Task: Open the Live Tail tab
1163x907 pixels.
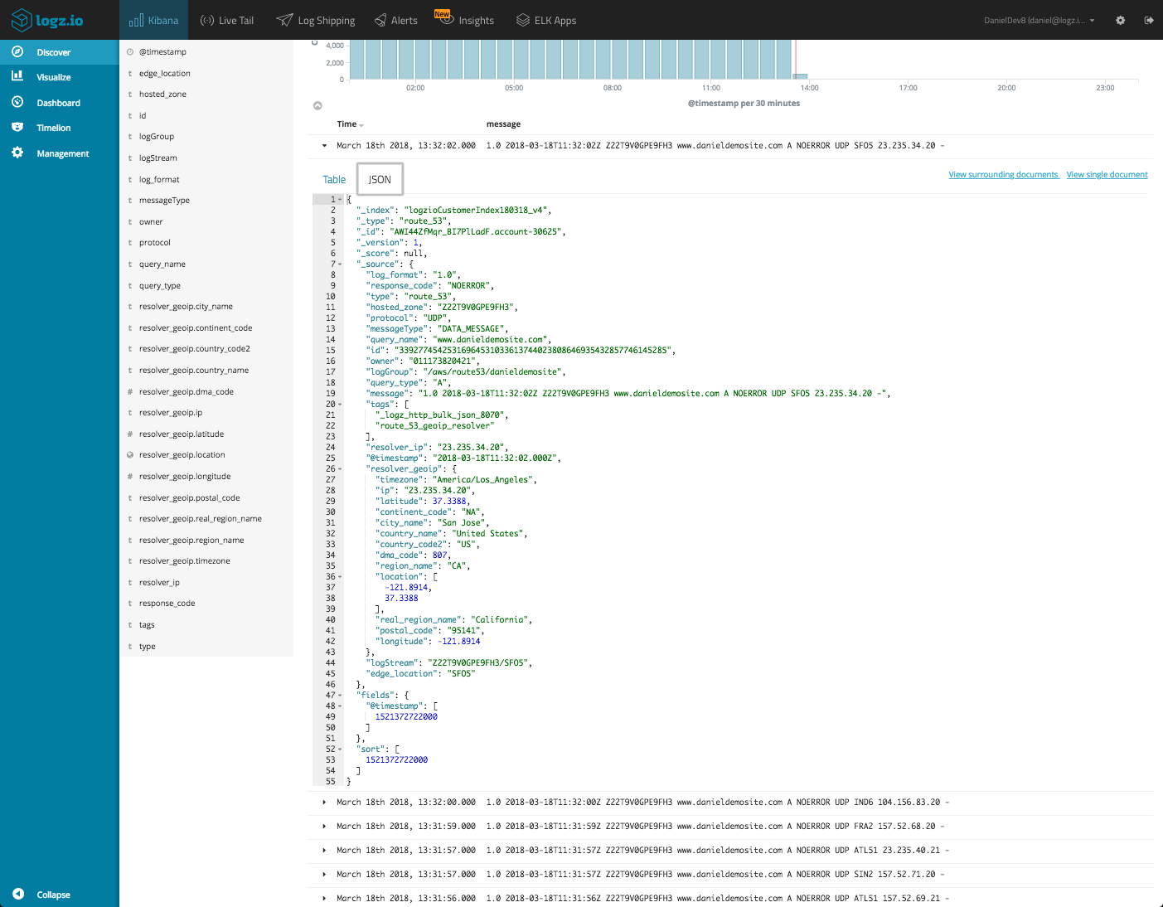Action: pyautogui.click(x=227, y=20)
